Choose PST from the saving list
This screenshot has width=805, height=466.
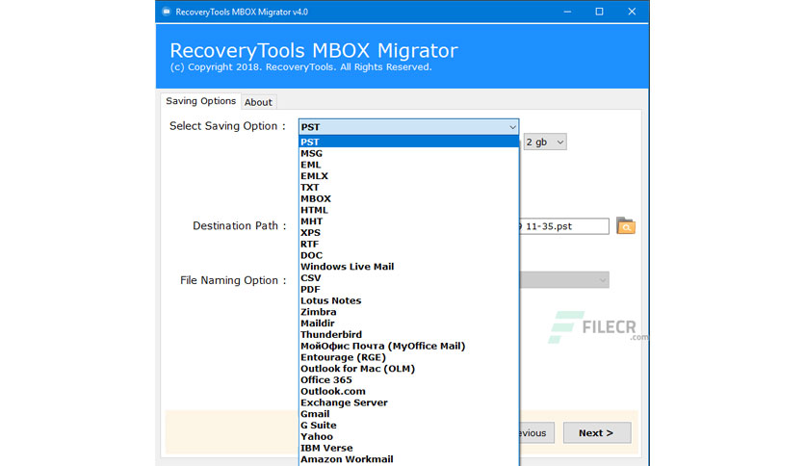[408, 142]
